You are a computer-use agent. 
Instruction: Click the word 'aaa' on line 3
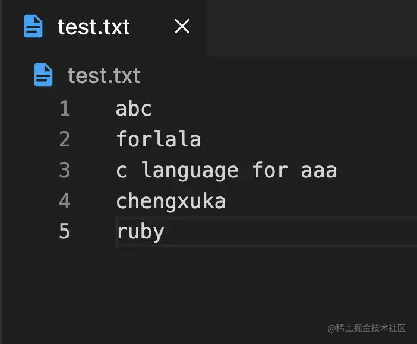pos(319,171)
